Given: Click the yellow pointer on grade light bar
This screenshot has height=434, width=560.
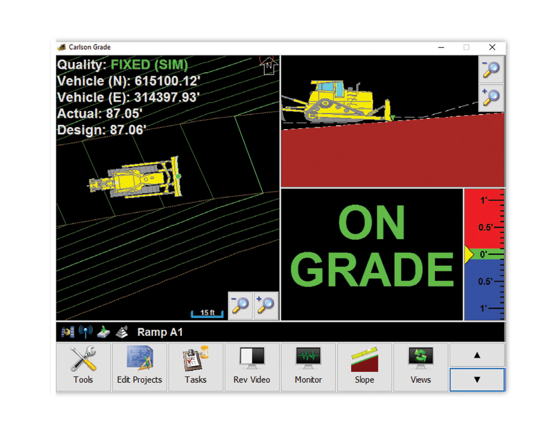Looking at the screenshot, I should (469, 254).
